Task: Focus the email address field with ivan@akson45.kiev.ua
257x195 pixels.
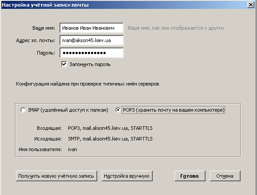Action: pos(91,40)
